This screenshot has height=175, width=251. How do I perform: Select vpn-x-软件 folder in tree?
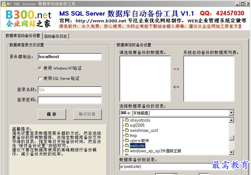139,141
